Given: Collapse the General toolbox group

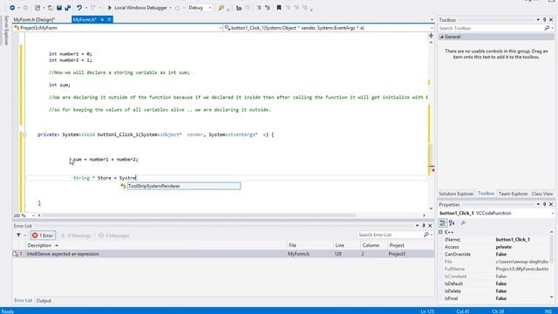Looking at the screenshot, I should tap(442, 37).
